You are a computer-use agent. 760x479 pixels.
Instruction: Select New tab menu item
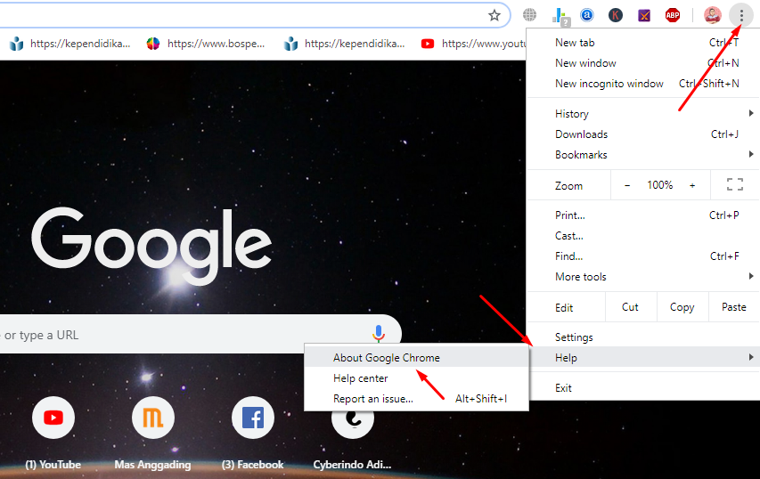click(643, 43)
